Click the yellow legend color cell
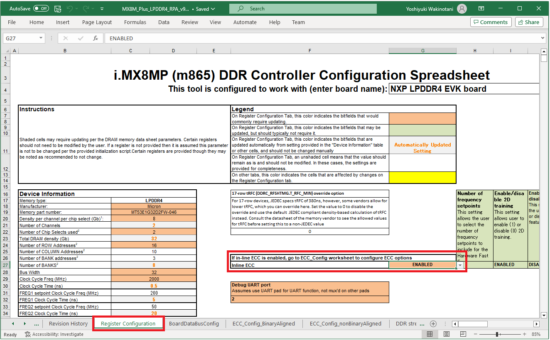 422,178
